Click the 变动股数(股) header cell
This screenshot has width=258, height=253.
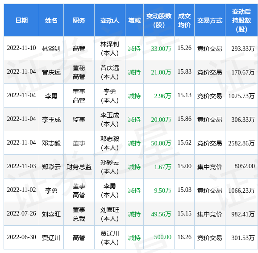[159, 20]
